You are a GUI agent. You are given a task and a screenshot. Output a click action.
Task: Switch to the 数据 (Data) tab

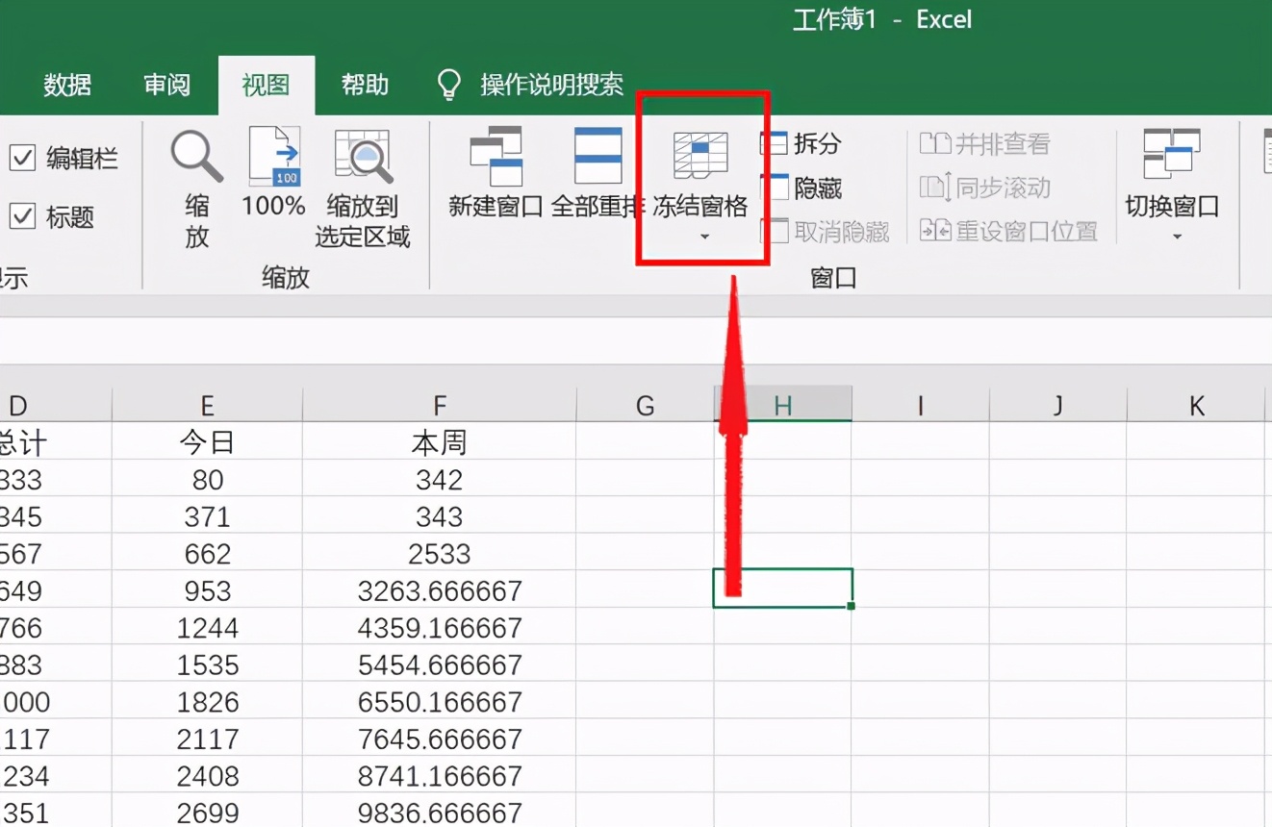67,85
